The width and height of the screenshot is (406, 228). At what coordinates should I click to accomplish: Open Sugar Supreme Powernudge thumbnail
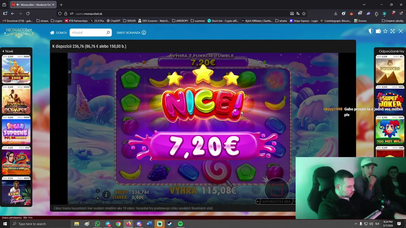[x=16, y=130]
